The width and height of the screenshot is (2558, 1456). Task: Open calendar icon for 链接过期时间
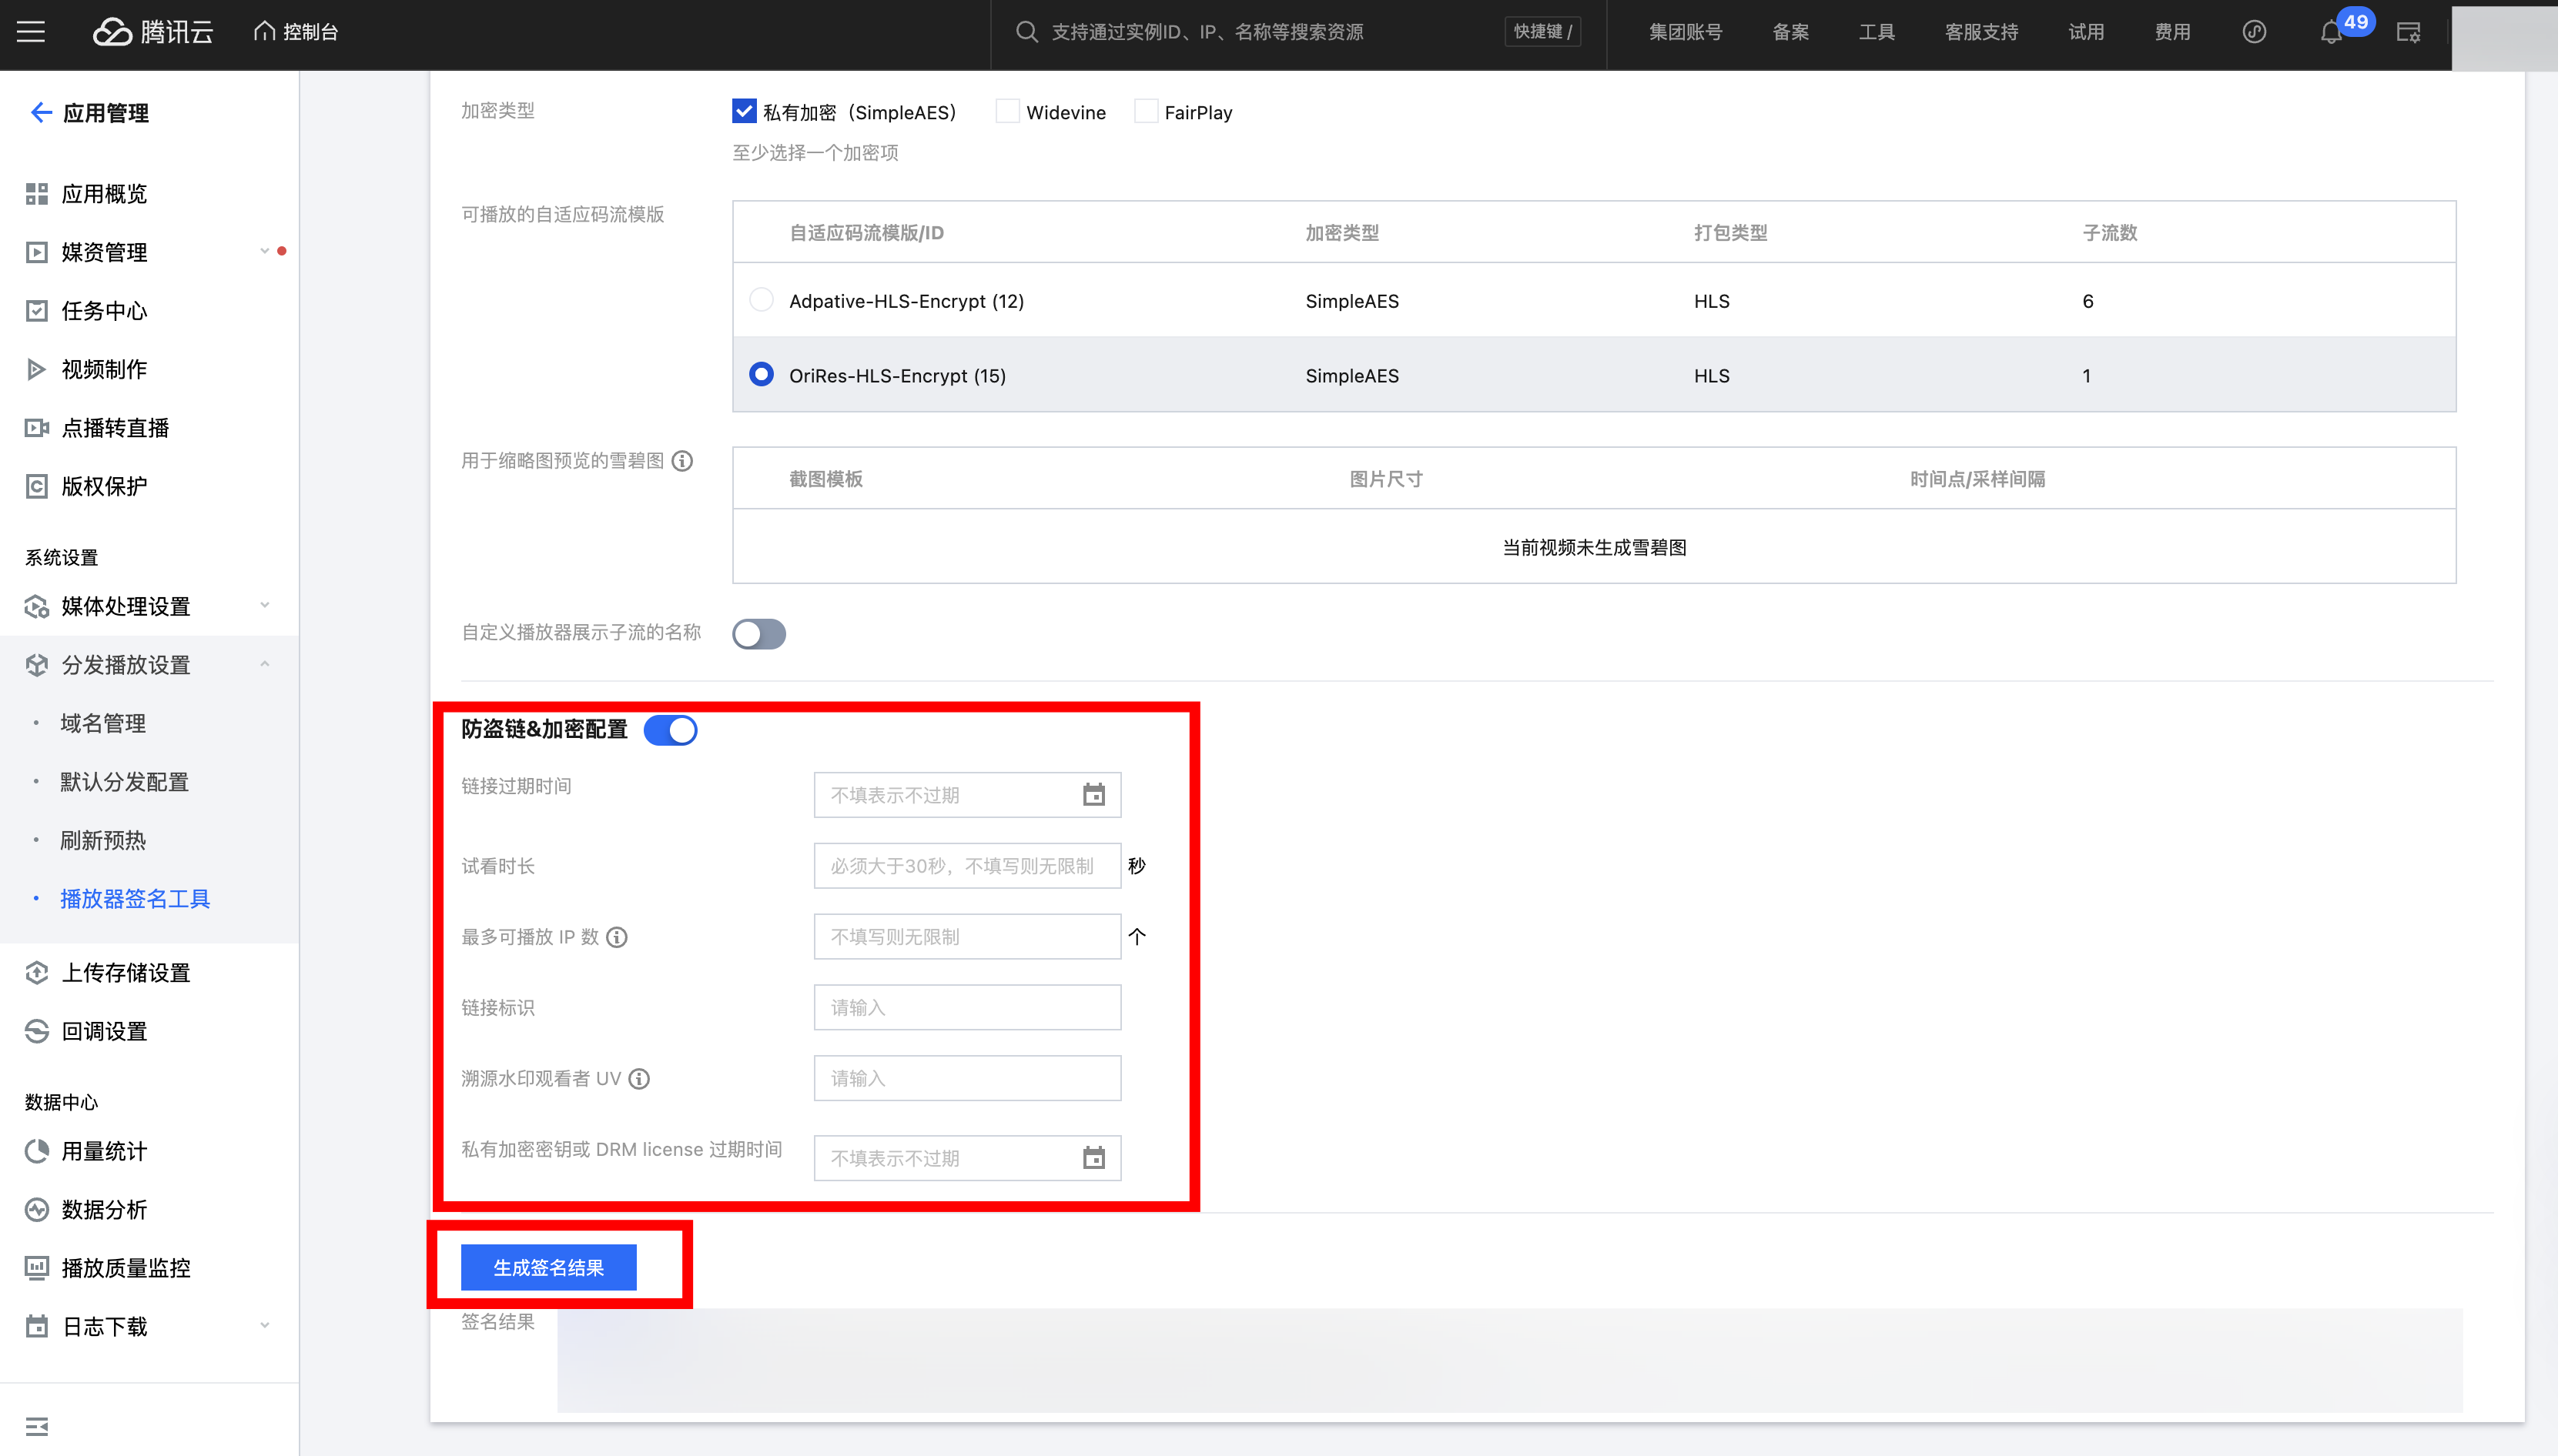coord(1094,795)
